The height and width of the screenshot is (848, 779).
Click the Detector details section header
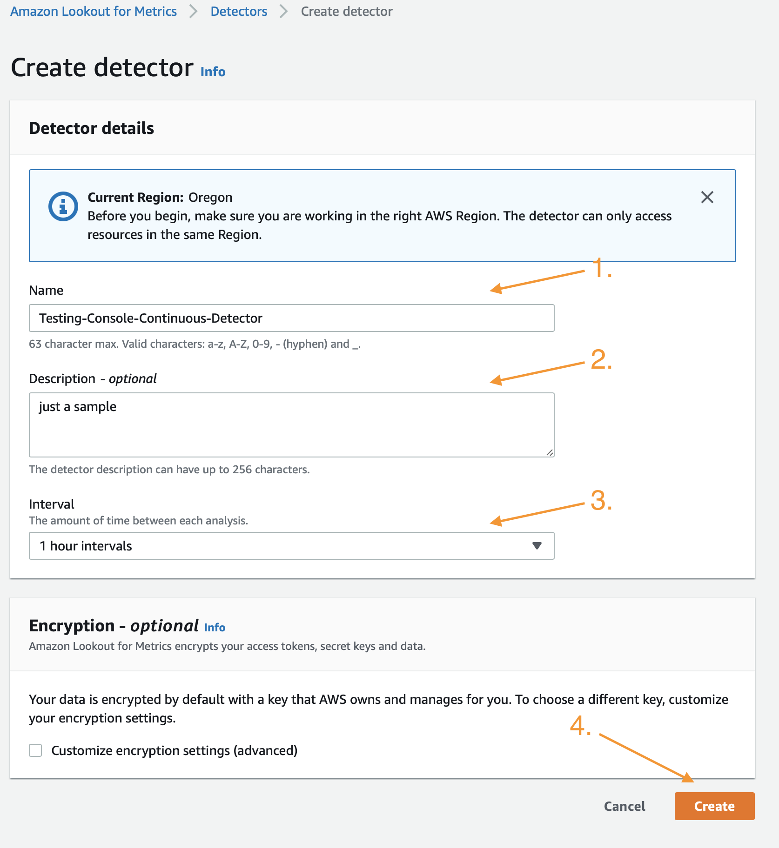click(92, 128)
